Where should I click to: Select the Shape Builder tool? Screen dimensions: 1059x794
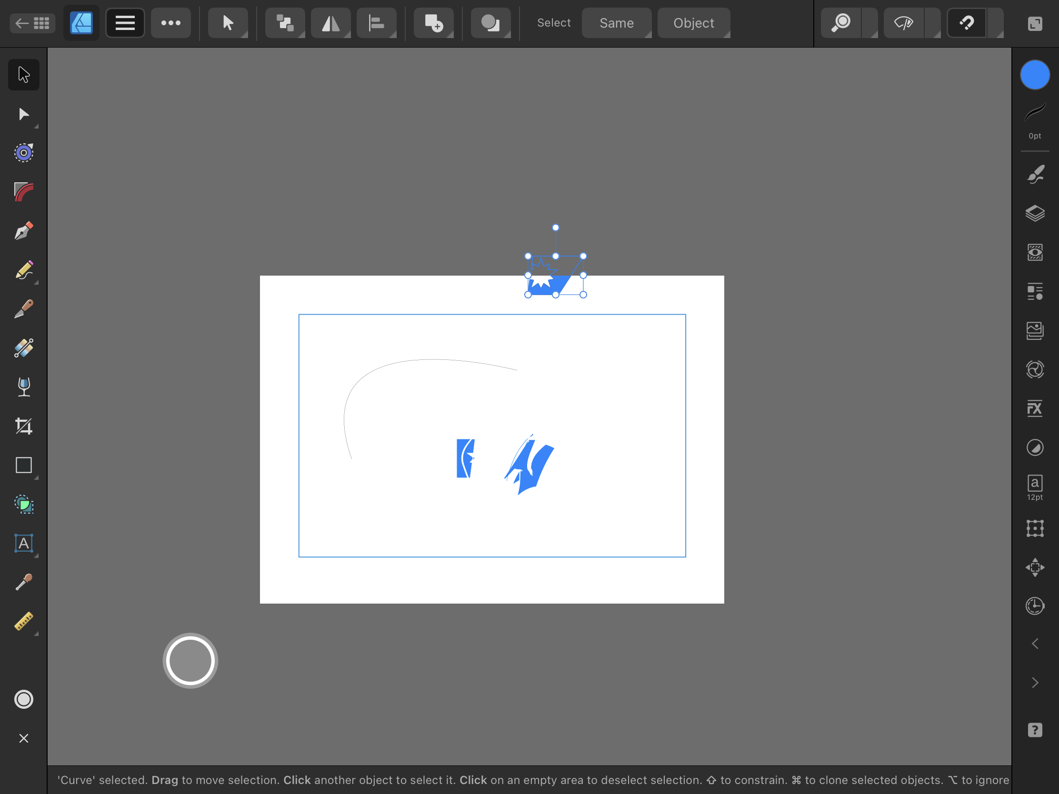click(23, 505)
